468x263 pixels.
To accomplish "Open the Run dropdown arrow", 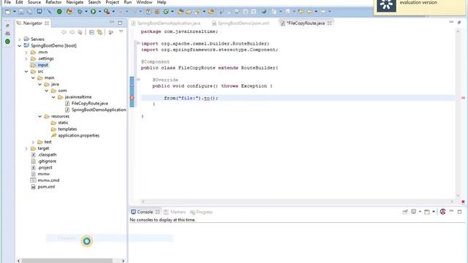I will click(x=99, y=12).
